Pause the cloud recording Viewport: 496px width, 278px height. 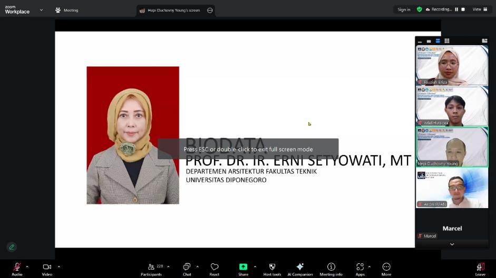(x=456, y=9)
